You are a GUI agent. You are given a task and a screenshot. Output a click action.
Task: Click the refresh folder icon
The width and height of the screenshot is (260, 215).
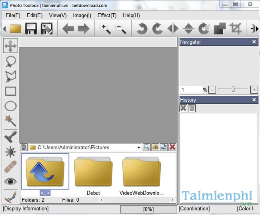[x=164, y=147]
